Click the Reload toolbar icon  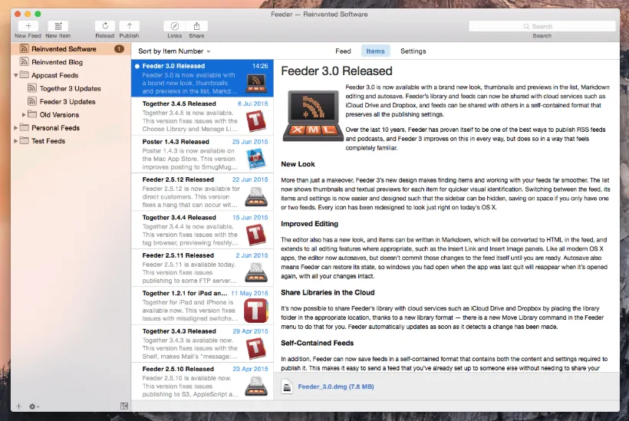pos(105,26)
